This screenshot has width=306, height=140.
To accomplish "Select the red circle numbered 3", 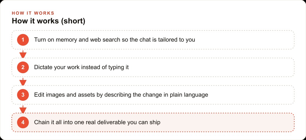I will point(23,95).
